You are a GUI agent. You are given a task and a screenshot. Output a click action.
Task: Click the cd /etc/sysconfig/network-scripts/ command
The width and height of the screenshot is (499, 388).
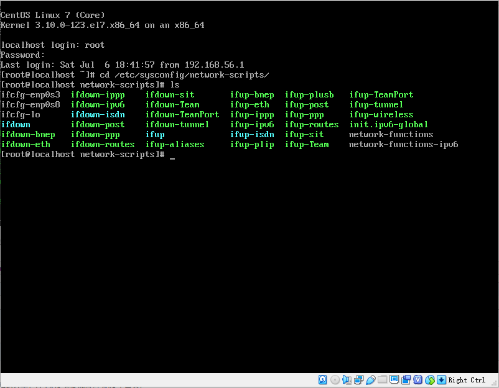pos(184,75)
